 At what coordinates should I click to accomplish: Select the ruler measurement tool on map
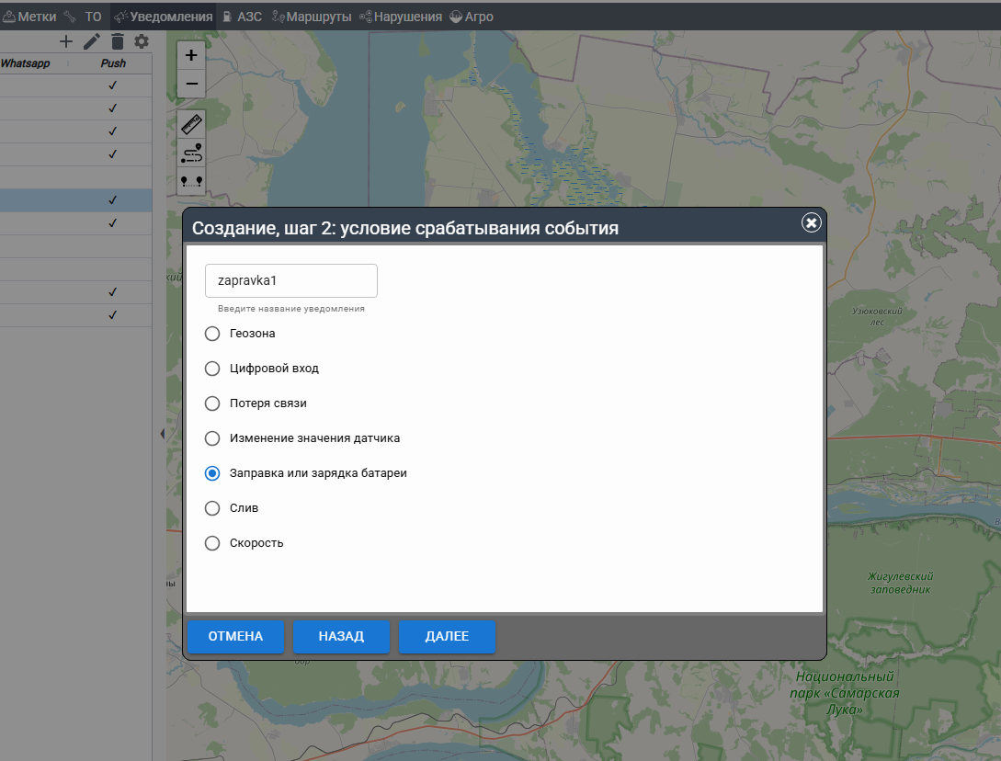191,123
